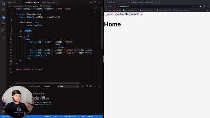Open the terminal selector dropdown showing node
The image size is (210, 118).
(68, 87)
